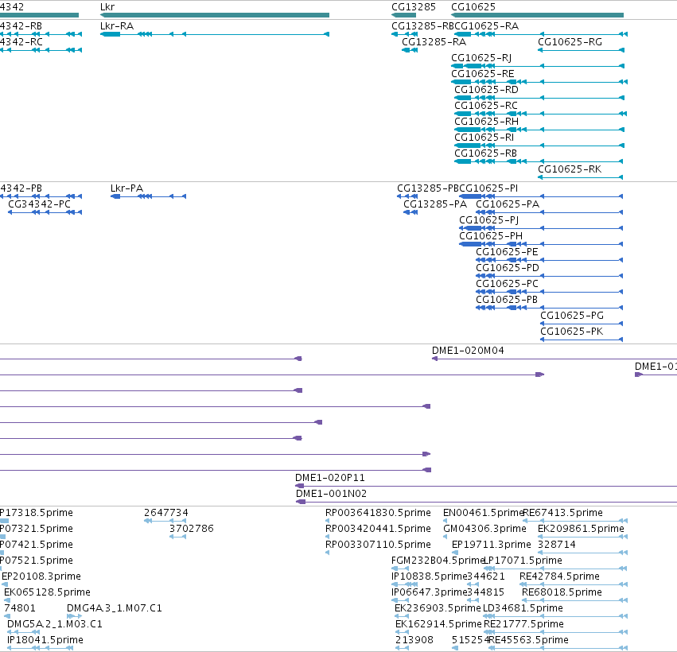Pick transcript CG10625-RB

pyautogui.click(x=539, y=161)
